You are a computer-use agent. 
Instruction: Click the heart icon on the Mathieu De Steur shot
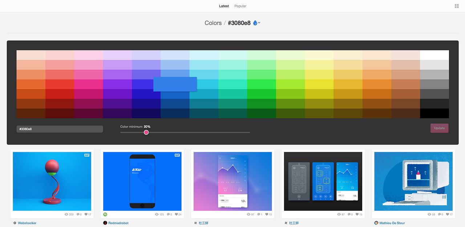click(448, 214)
